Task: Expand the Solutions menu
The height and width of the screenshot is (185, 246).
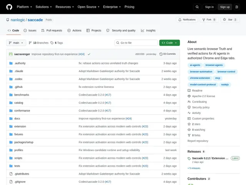Action: (x=43, y=7)
